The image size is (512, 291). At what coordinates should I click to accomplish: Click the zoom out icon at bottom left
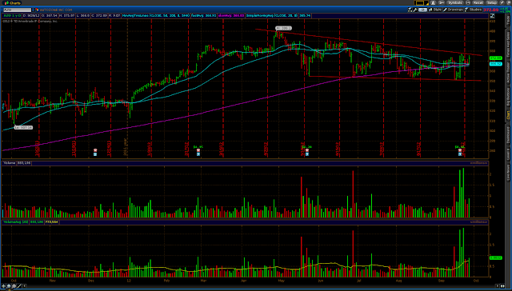click(14, 286)
